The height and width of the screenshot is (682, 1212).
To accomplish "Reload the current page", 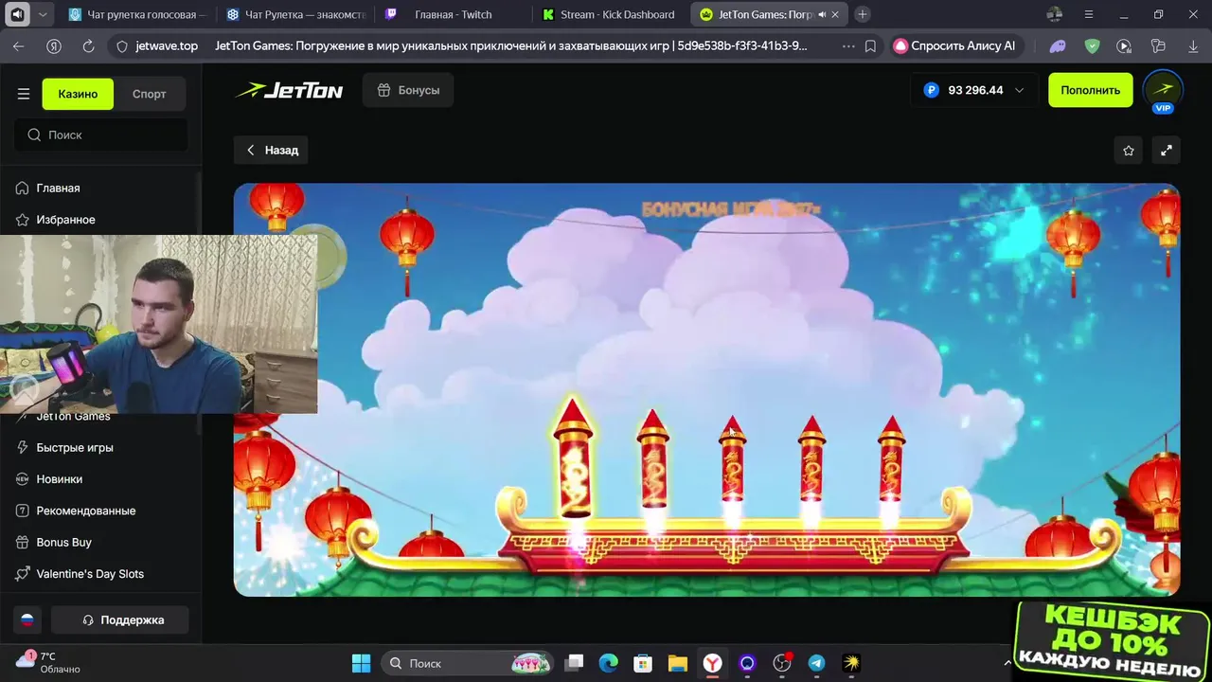I will click(x=88, y=45).
